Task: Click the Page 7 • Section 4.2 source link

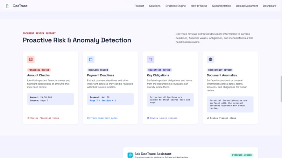Action: point(103,100)
